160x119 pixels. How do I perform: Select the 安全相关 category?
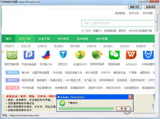(x=124, y=46)
